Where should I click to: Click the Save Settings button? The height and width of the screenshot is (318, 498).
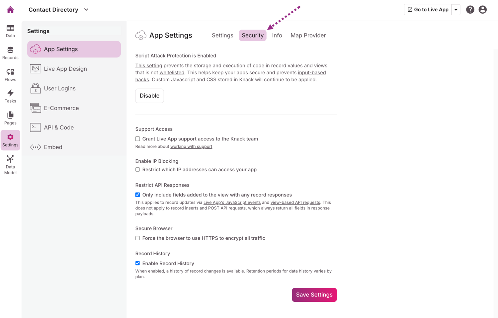314,295
